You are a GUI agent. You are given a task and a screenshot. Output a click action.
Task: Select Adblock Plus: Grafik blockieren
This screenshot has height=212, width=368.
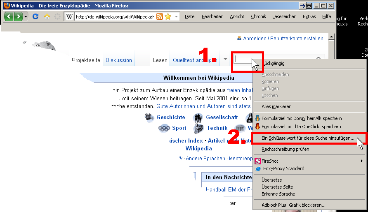[x=293, y=205]
